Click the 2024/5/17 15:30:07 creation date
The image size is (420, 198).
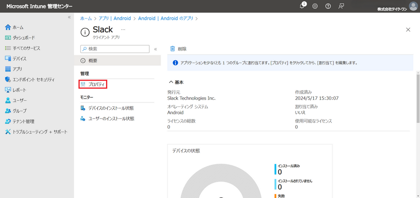point(317,98)
